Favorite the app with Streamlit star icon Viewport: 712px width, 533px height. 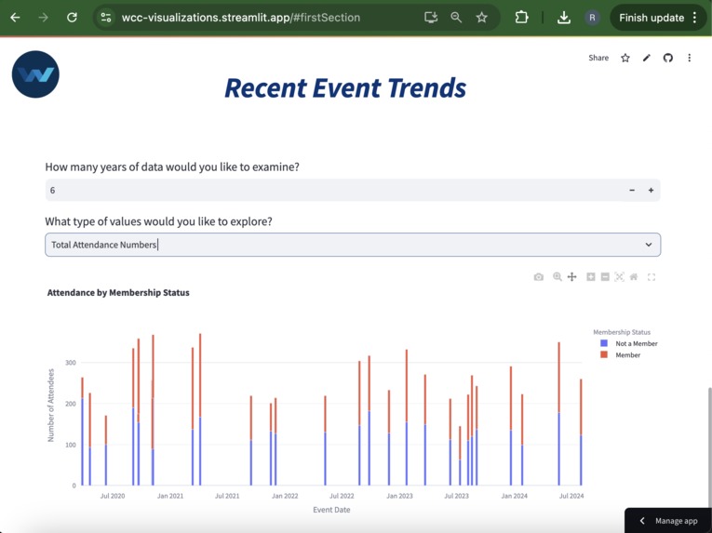click(x=625, y=58)
